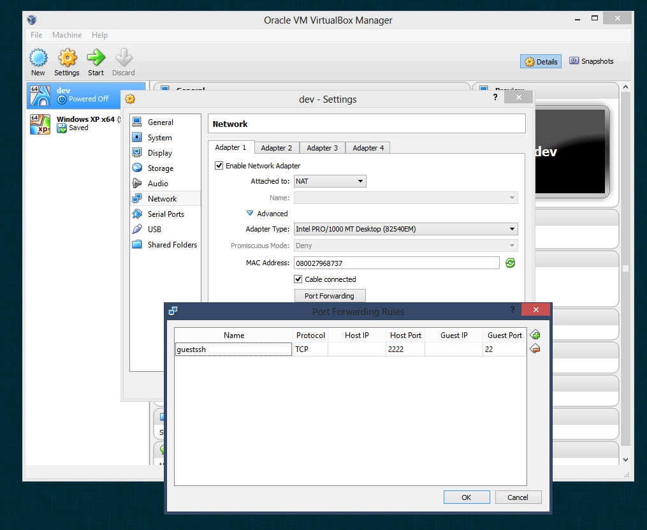Confirm port forwarding rules with OK
647x530 pixels.
tap(466, 497)
